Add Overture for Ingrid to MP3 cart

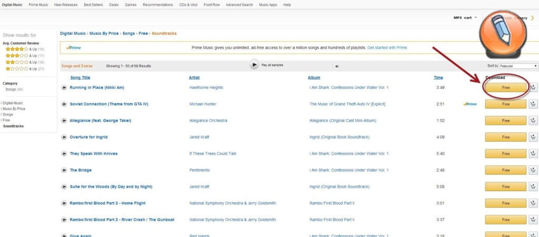click(533, 137)
